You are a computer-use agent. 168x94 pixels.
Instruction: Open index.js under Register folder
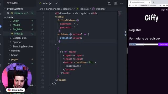19,34
